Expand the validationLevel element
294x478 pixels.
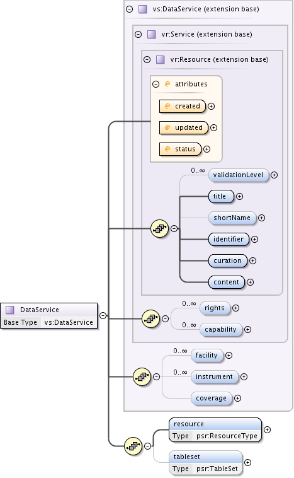tap(274, 175)
